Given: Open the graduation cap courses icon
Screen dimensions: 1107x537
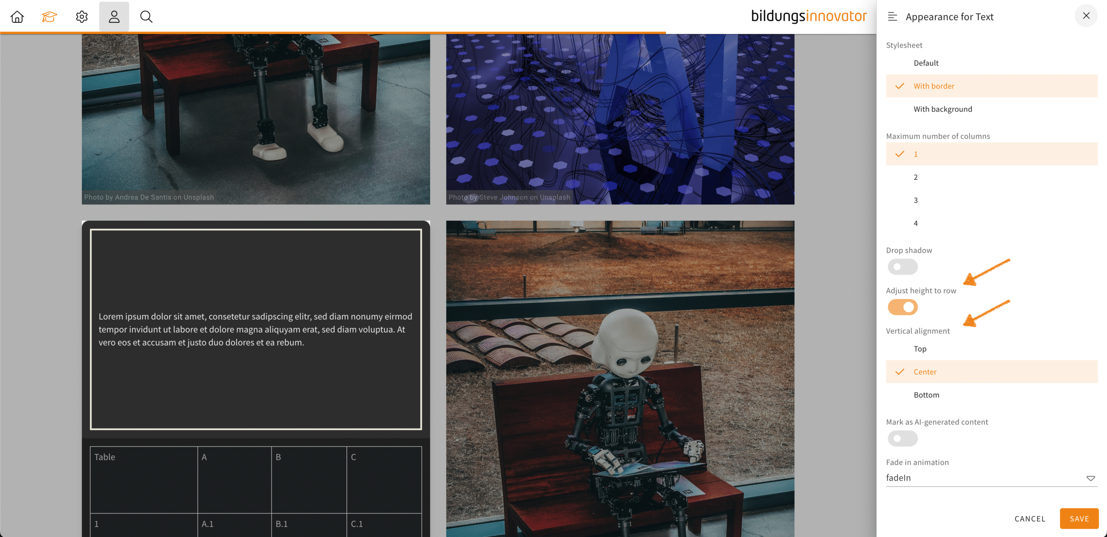Looking at the screenshot, I should 49,17.
